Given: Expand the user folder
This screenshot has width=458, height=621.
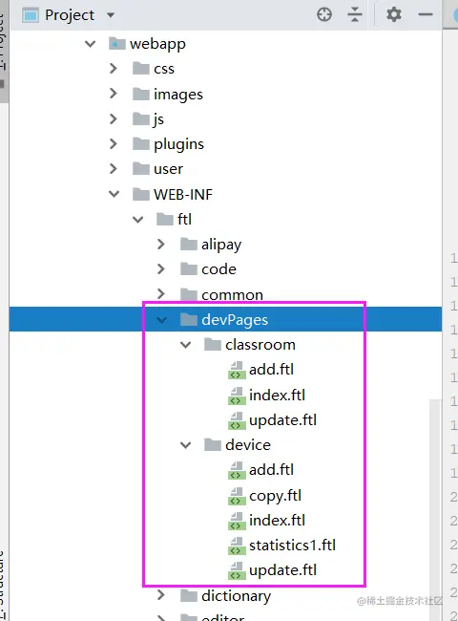Looking at the screenshot, I should [114, 169].
